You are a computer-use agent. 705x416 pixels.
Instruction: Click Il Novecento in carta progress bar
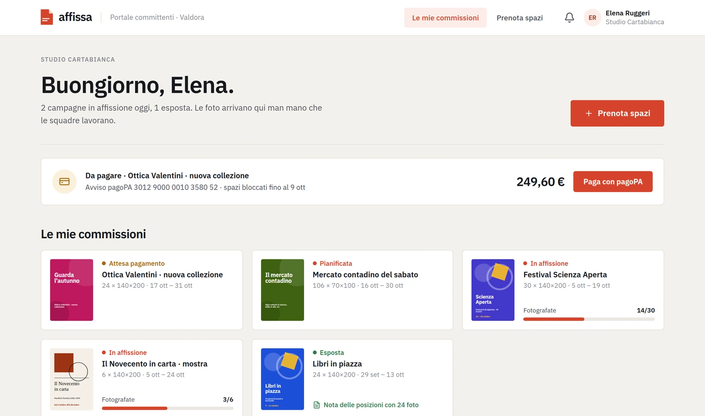tap(167, 409)
